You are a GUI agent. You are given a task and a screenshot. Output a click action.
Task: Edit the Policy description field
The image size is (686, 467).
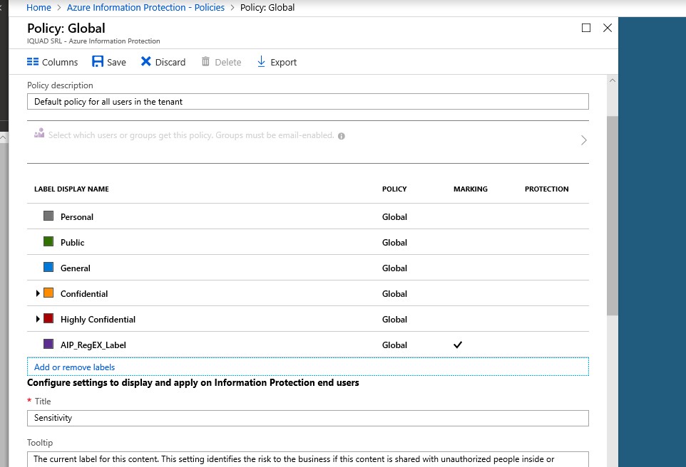tap(308, 102)
